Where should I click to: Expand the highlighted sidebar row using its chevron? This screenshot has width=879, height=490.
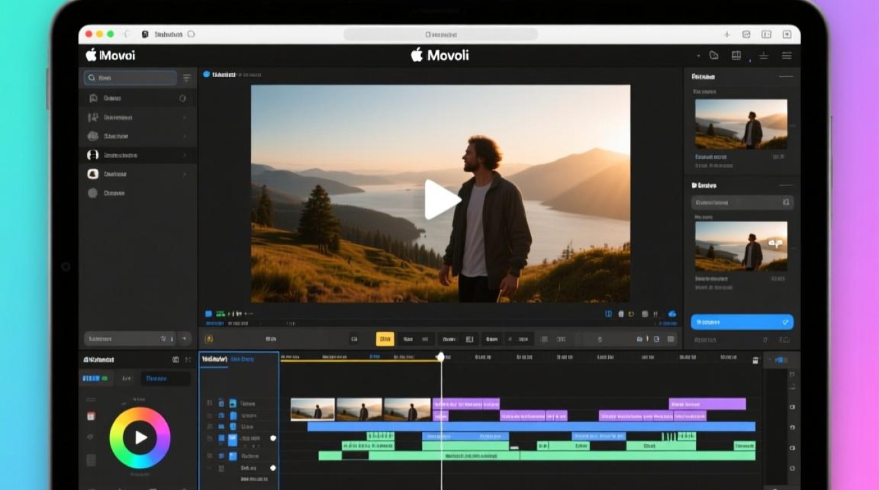(184, 155)
